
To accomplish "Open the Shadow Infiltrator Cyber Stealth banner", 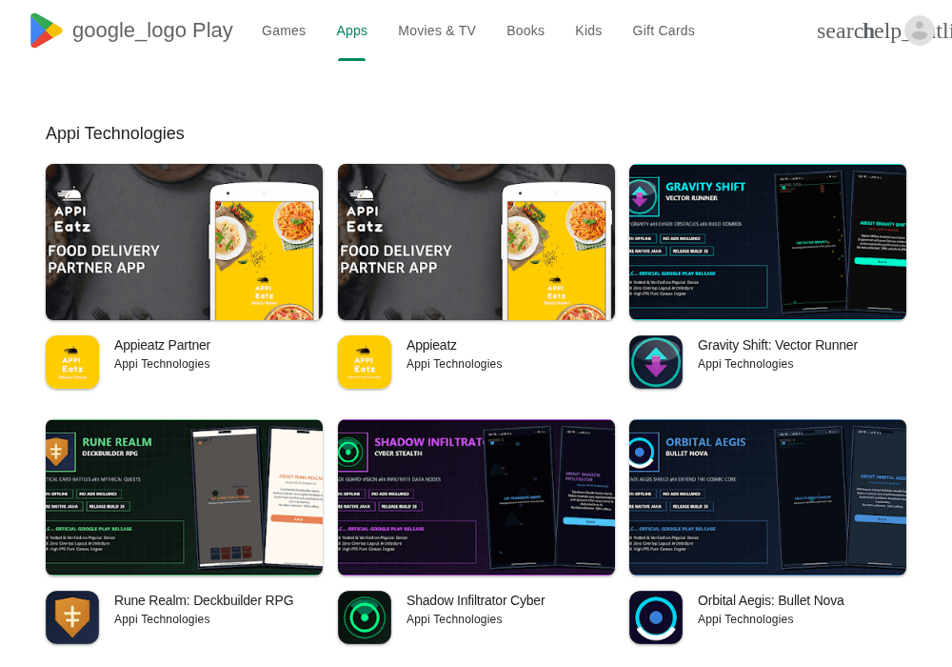I will pos(476,496).
